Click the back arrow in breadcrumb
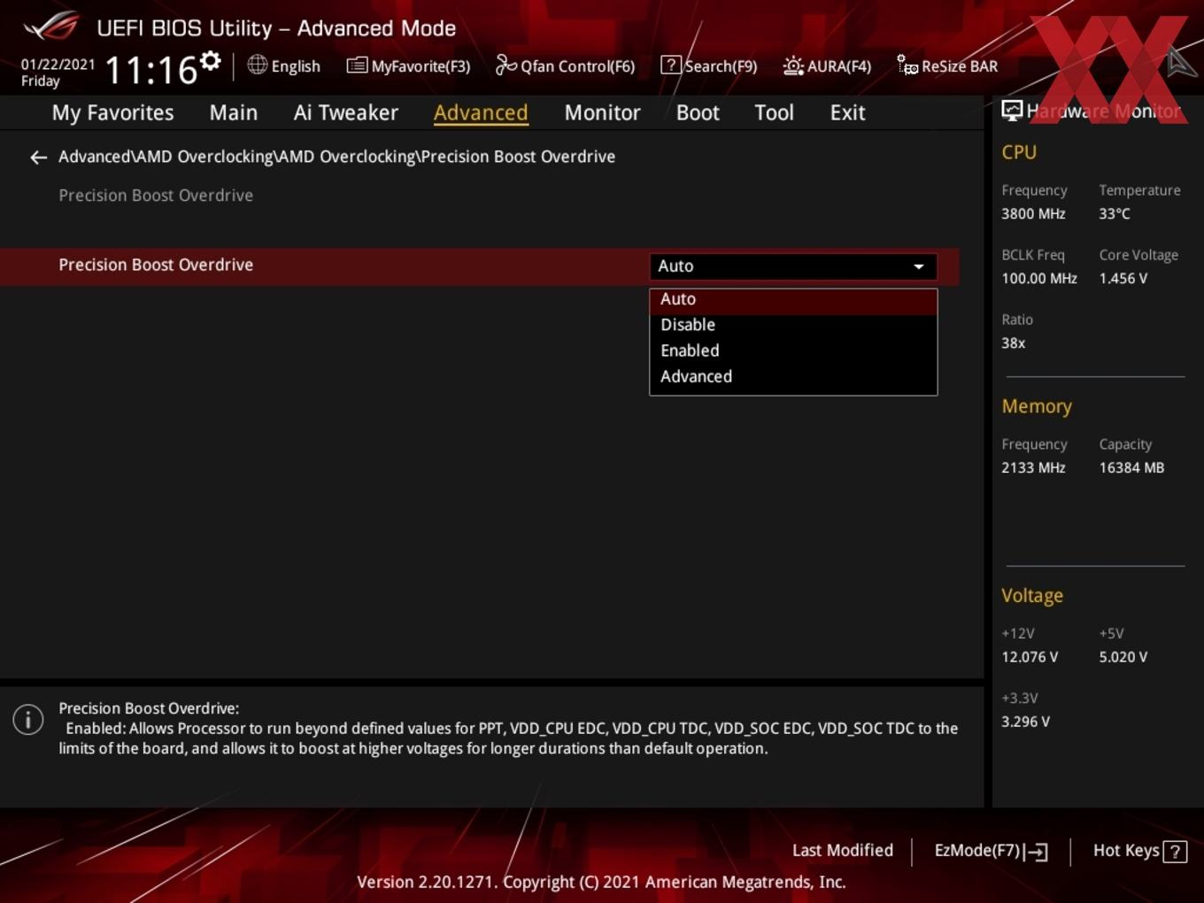Screen dimensions: 1204x903 coord(38,158)
